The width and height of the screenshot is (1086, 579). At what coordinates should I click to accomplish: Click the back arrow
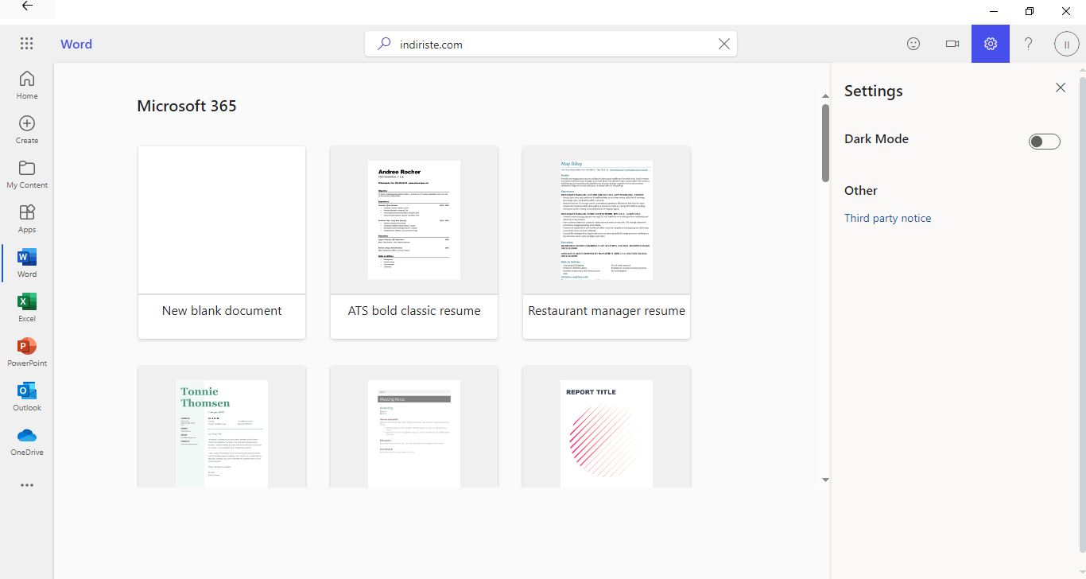27,6
